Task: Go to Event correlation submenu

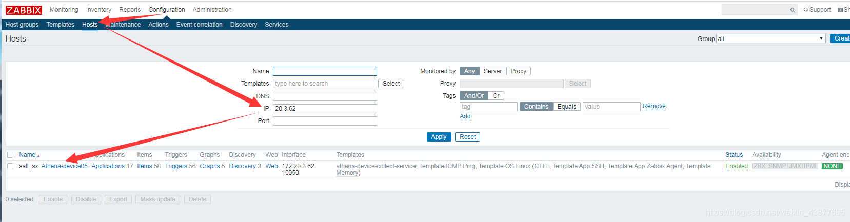Action: tap(200, 25)
